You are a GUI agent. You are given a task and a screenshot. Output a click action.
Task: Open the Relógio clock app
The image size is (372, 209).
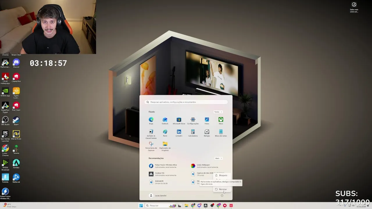[207, 133]
